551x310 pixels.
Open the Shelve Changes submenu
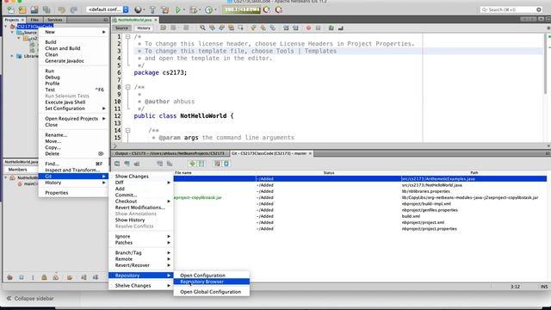click(141, 285)
